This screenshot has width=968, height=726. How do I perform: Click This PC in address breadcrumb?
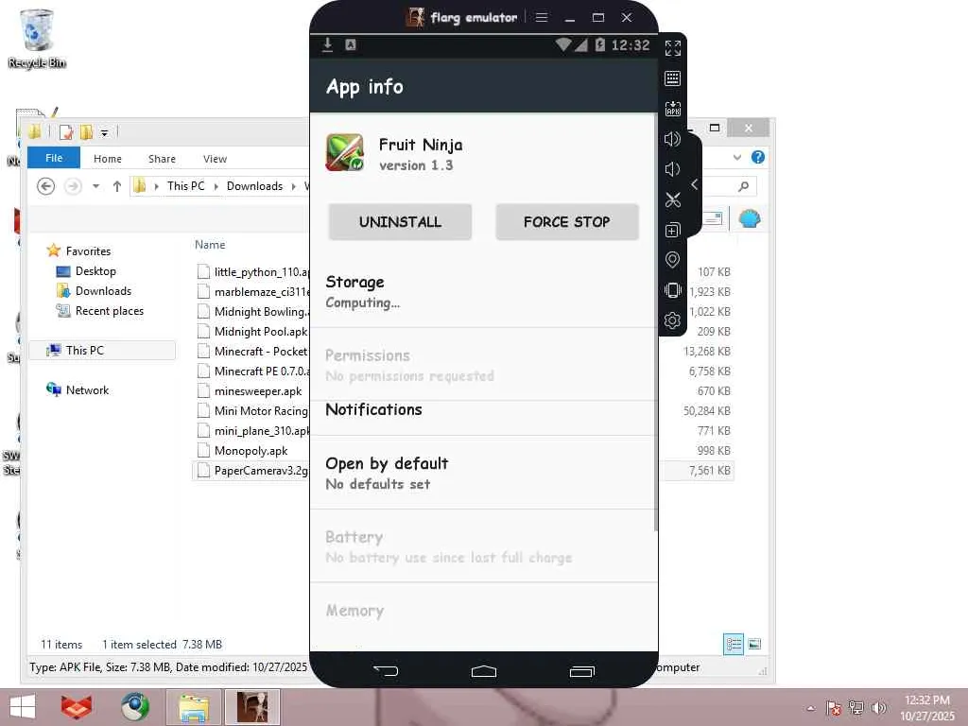185,186
